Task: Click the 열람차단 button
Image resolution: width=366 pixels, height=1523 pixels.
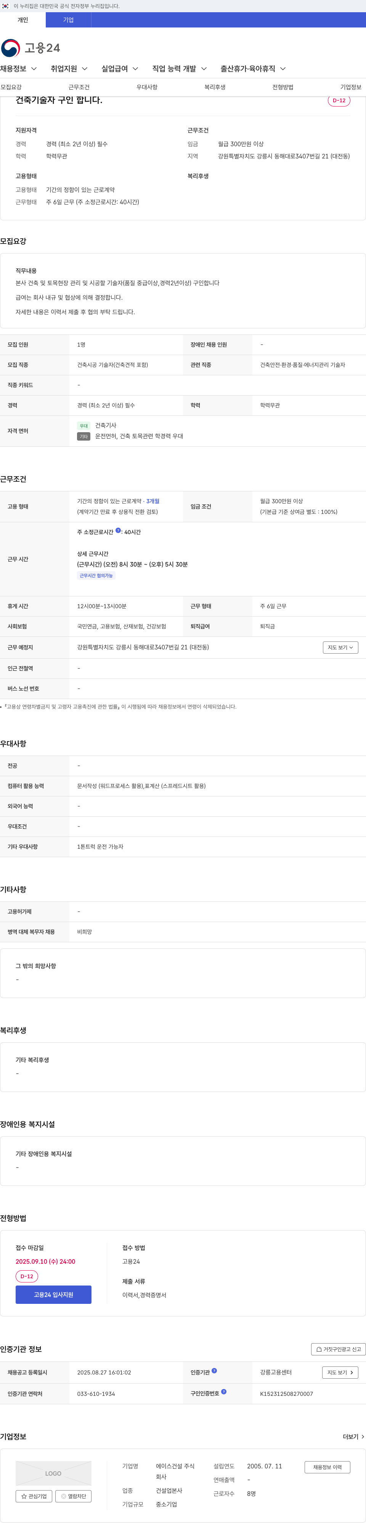Action: coord(73,1496)
